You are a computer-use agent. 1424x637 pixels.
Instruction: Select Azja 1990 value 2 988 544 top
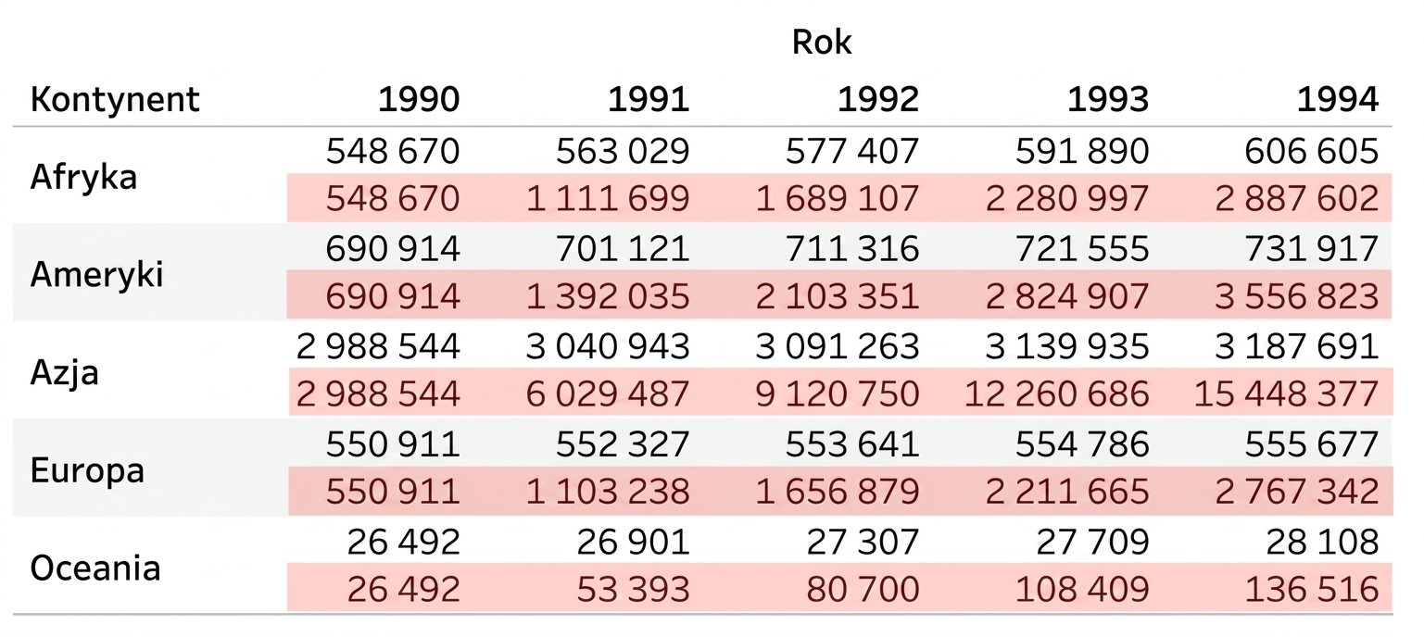[x=378, y=346]
